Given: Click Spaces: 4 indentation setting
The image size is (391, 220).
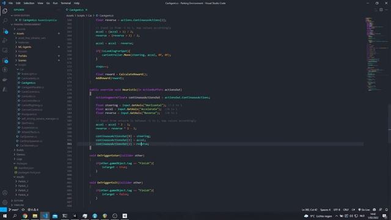Looking at the screenshot, I should point(326,210).
